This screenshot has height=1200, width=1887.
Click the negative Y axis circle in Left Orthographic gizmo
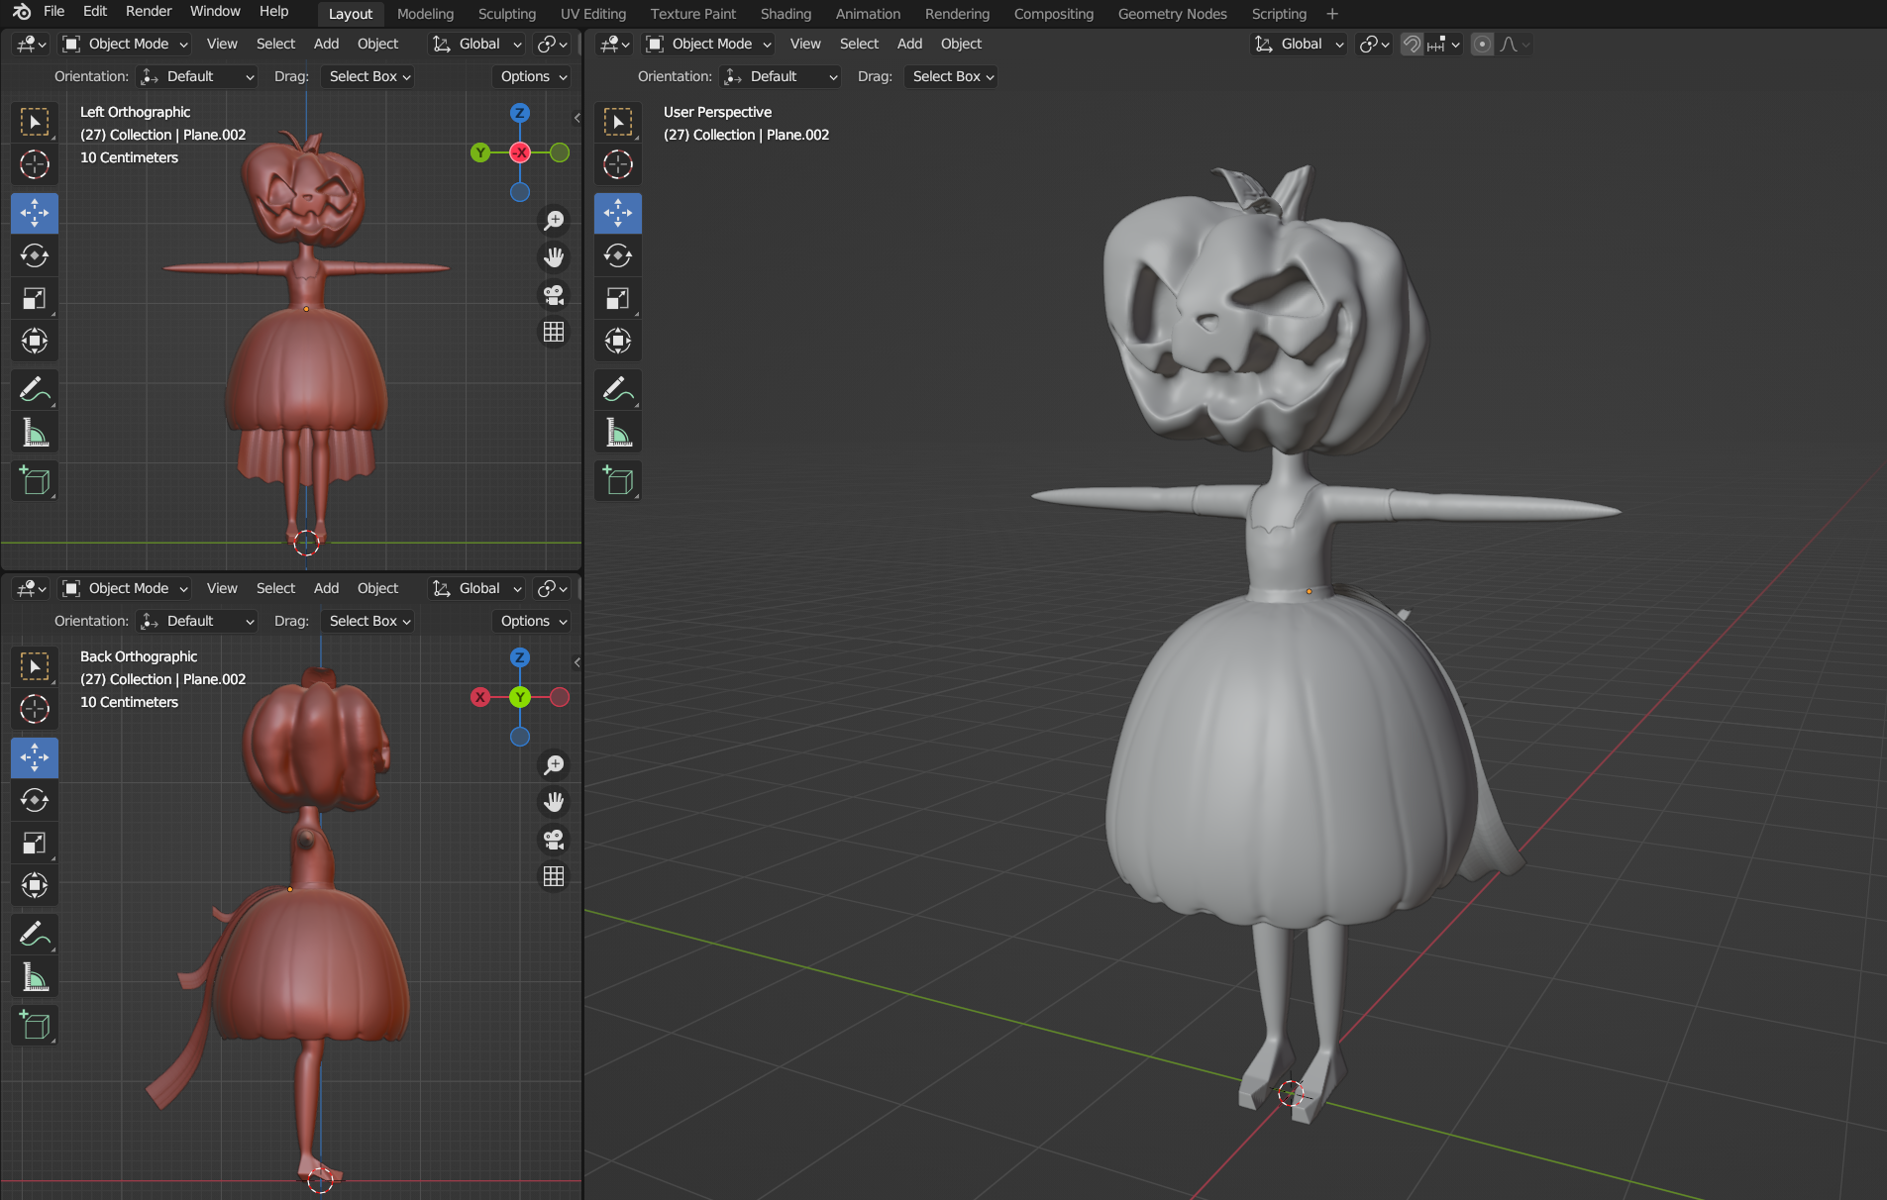click(560, 152)
